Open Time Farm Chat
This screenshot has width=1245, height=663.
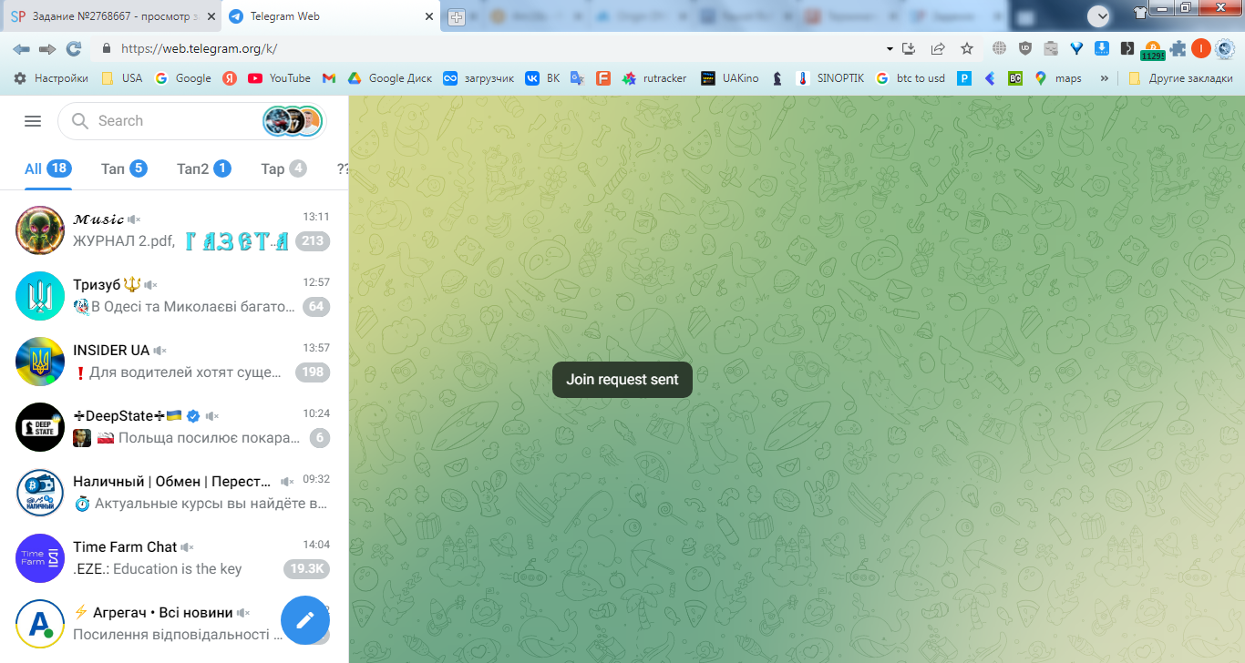[174, 558]
